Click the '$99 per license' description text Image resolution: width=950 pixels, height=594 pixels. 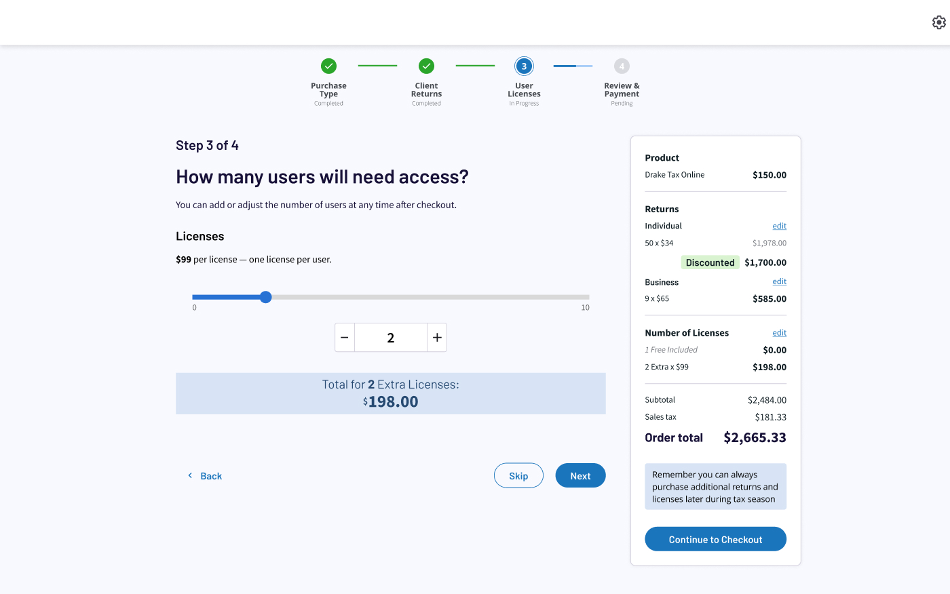254,260
